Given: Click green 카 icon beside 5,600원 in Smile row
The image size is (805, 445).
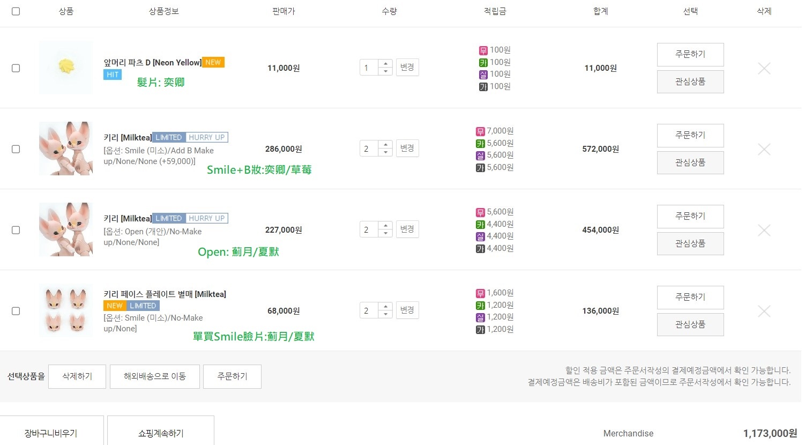Looking at the screenshot, I should 480,144.
